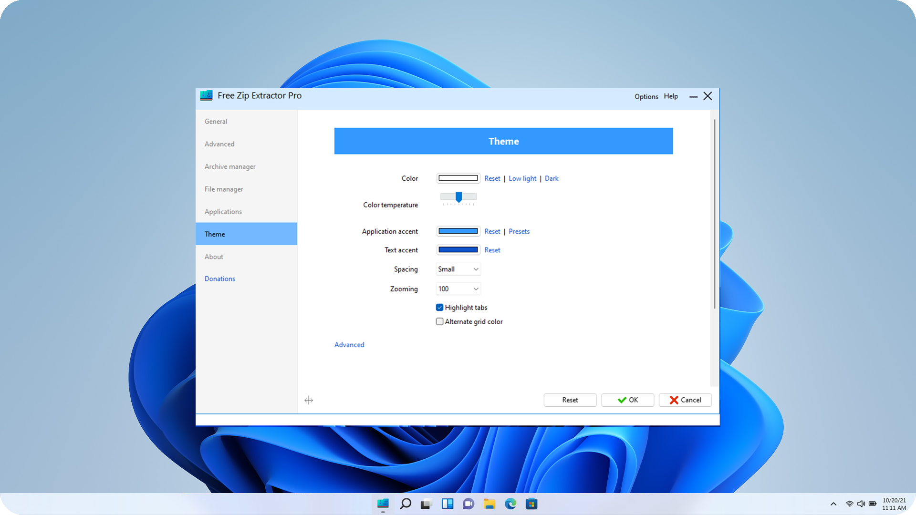
Task: Click the move crosshair icon at bottom left
Action: 309,400
